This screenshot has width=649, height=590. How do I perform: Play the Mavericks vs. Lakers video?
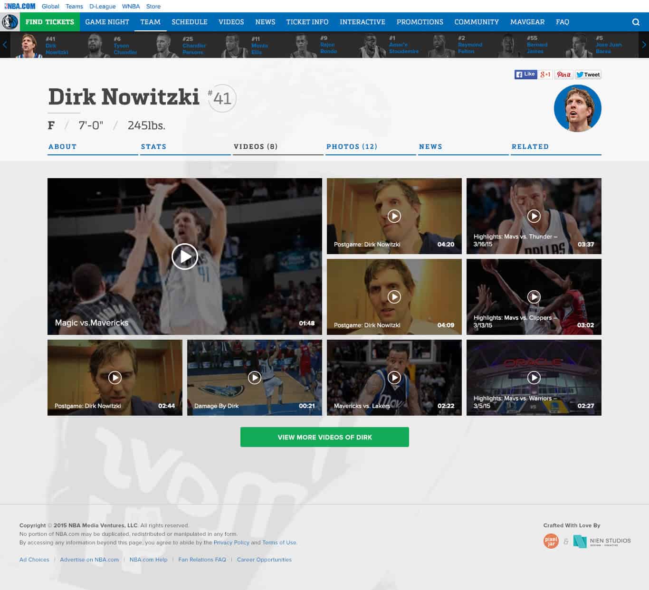(x=394, y=378)
